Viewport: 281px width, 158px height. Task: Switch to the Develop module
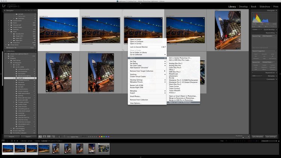pos(243,7)
